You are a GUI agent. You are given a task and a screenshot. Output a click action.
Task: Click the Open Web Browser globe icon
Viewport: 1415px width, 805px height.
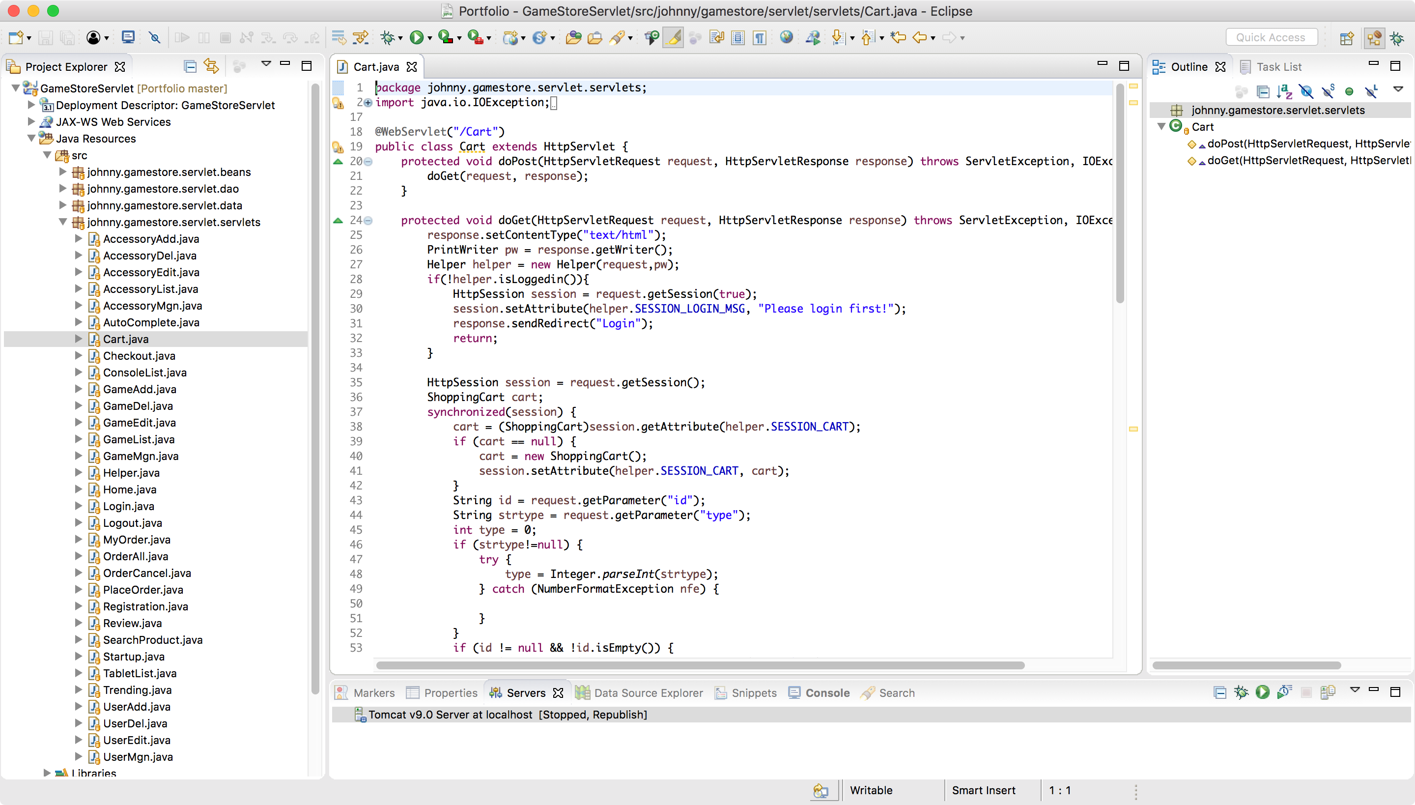point(786,37)
